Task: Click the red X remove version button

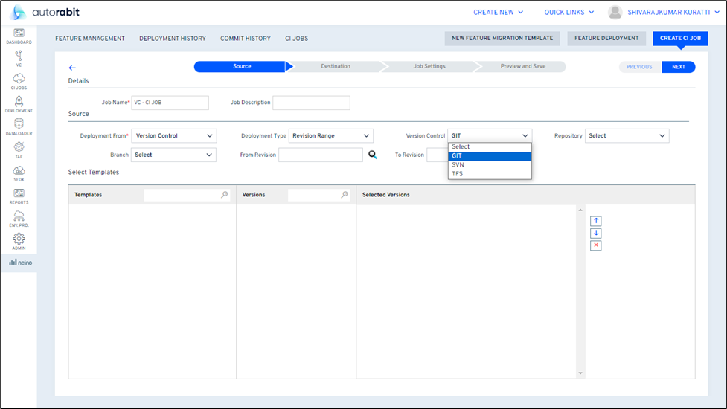Action: point(596,245)
